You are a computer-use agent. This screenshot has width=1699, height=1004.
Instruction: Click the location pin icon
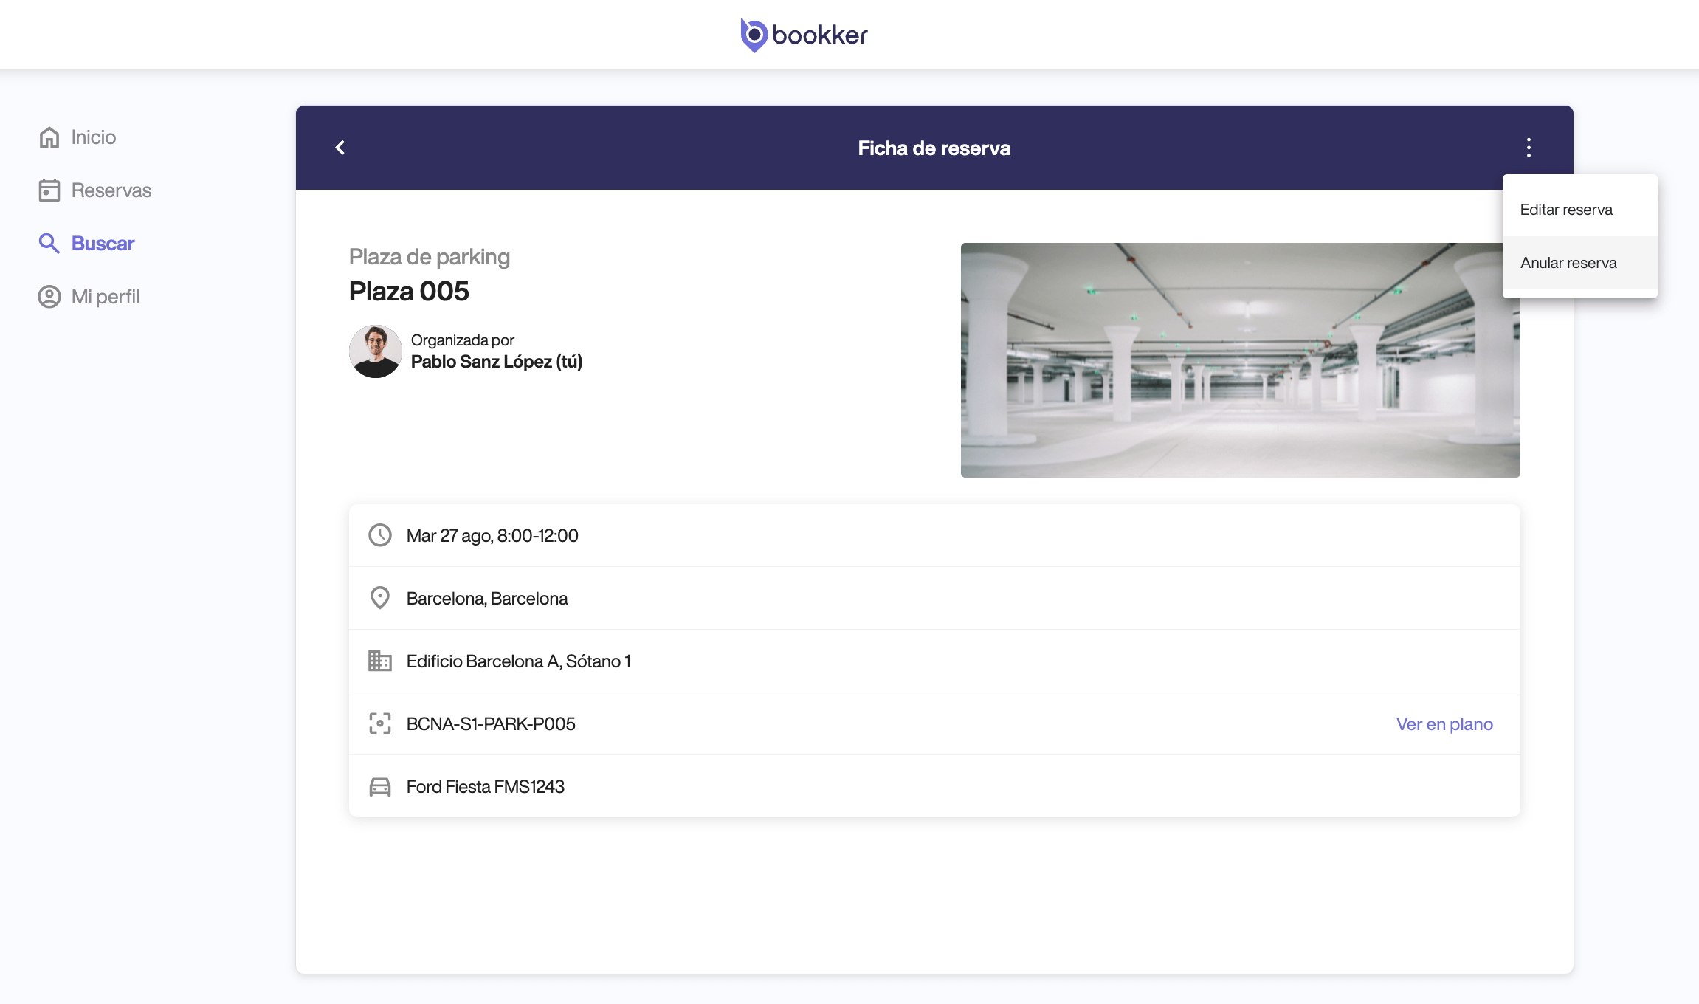[380, 598]
